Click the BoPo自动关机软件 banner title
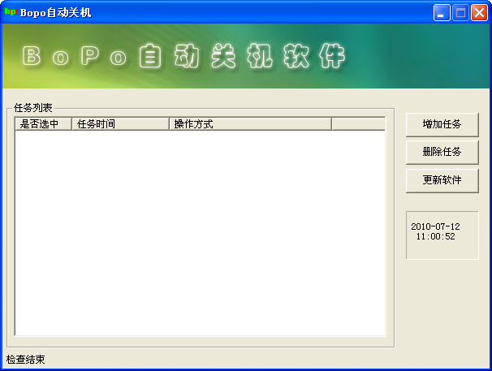This screenshot has width=492, height=371. 184,57
